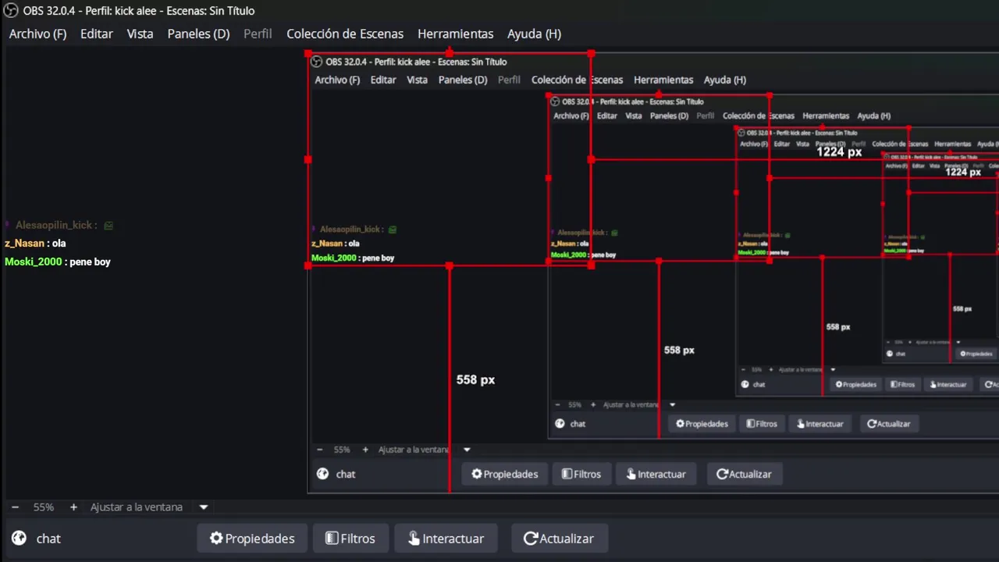Click the bottom-right corner handle of the largest red selection box
Screen dimensions: 999x562
pyautogui.click(x=591, y=265)
